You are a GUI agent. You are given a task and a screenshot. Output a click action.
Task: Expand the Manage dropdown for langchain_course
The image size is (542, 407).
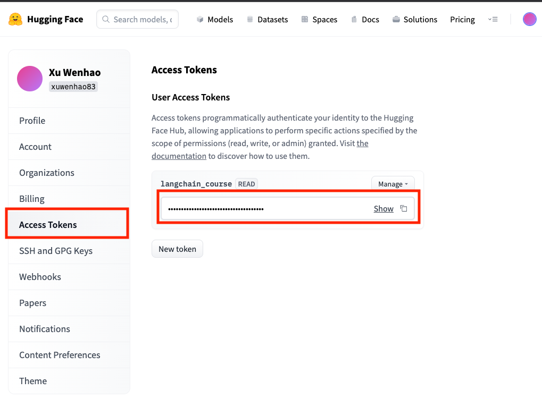click(x=393, y=184)
